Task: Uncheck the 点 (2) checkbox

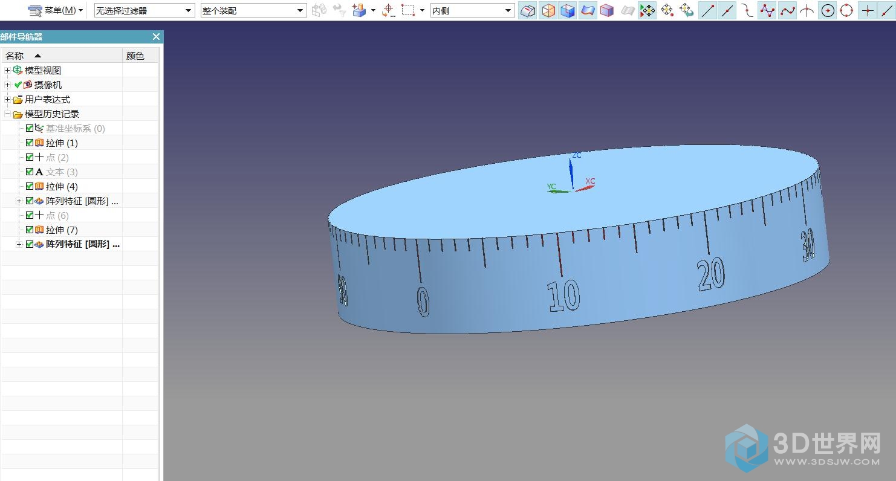Action: point(30,157)
